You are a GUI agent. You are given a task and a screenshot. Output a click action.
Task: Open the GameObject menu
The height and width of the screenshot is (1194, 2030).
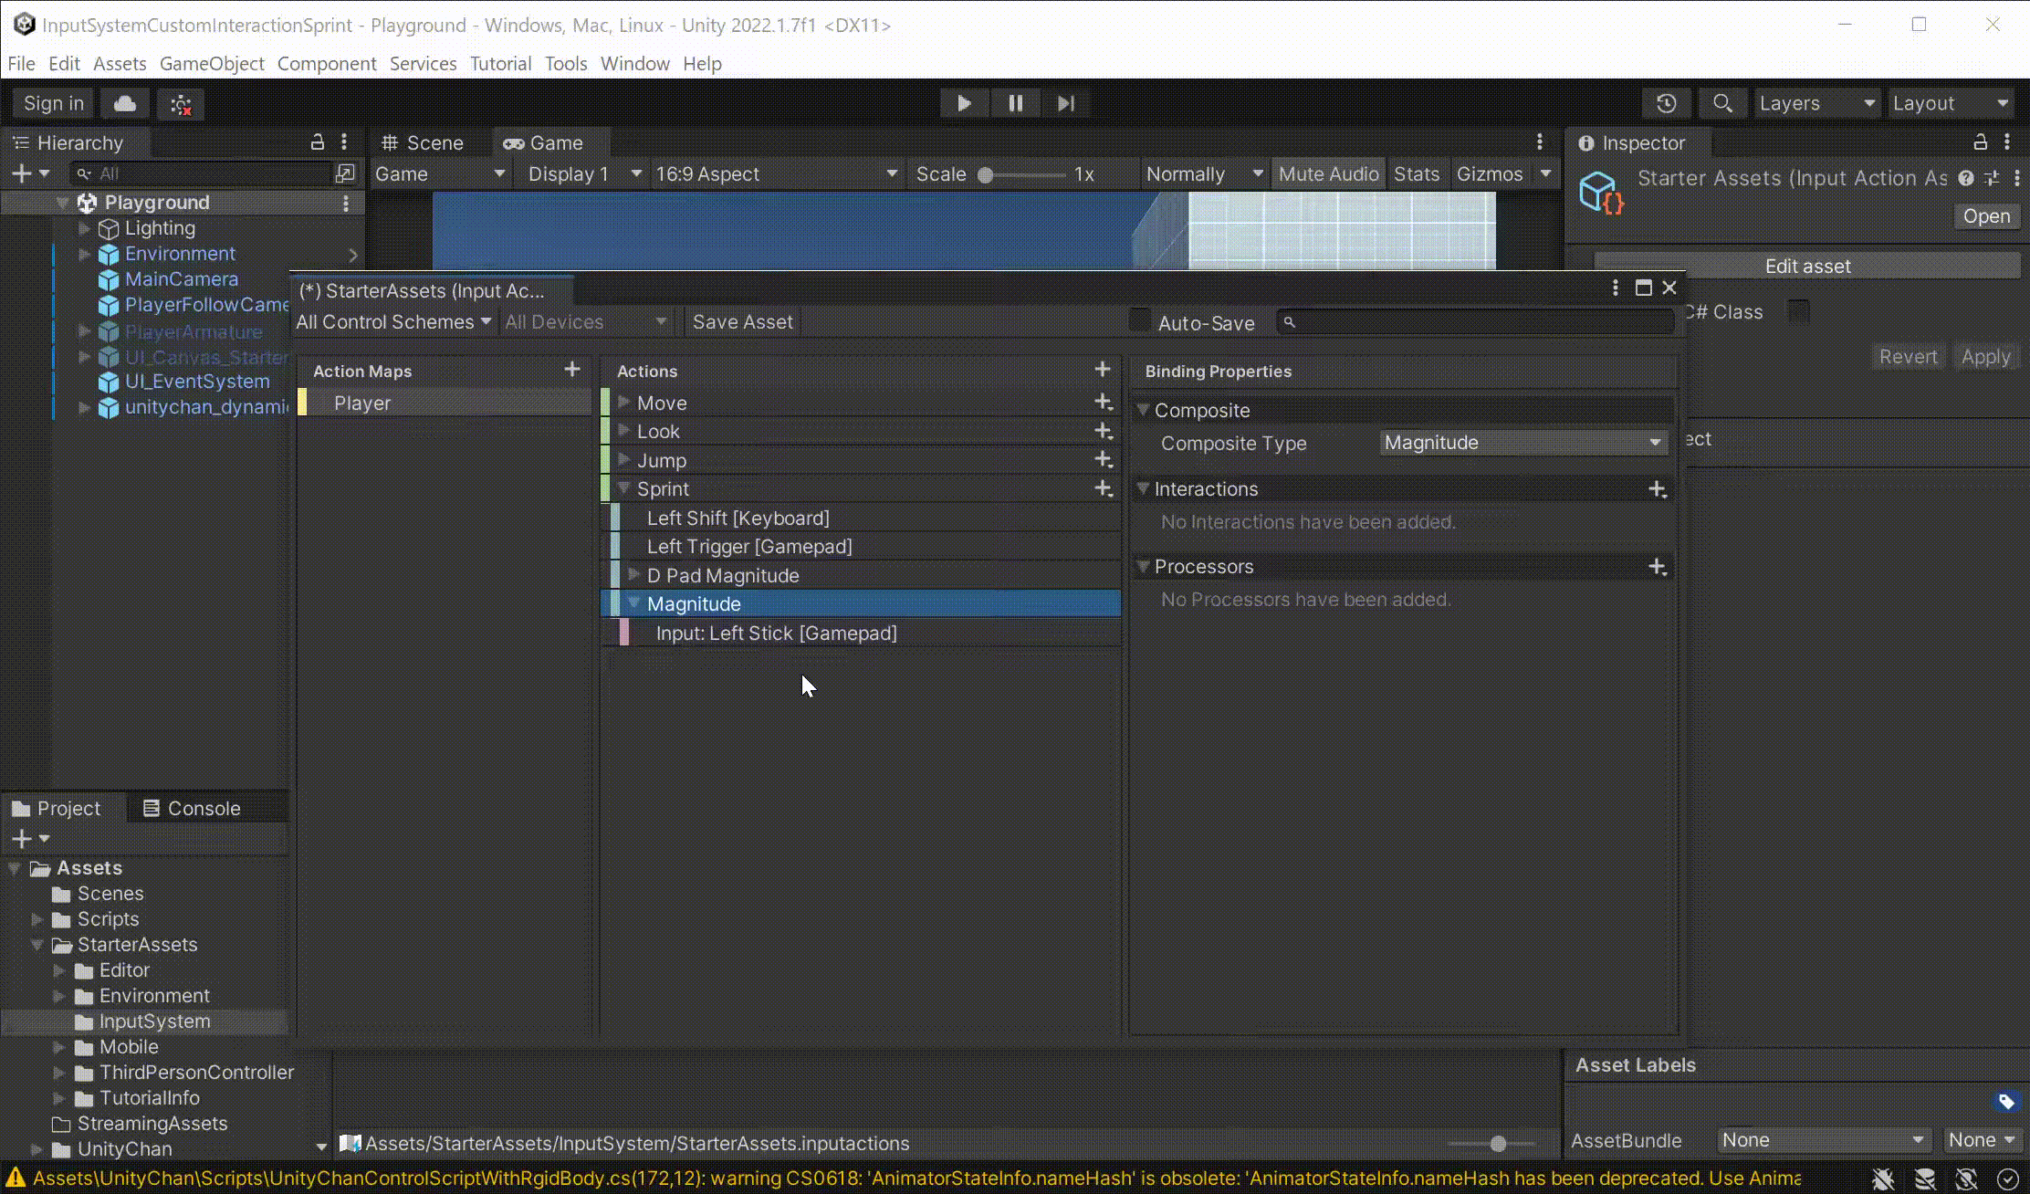tap(212, 63)
